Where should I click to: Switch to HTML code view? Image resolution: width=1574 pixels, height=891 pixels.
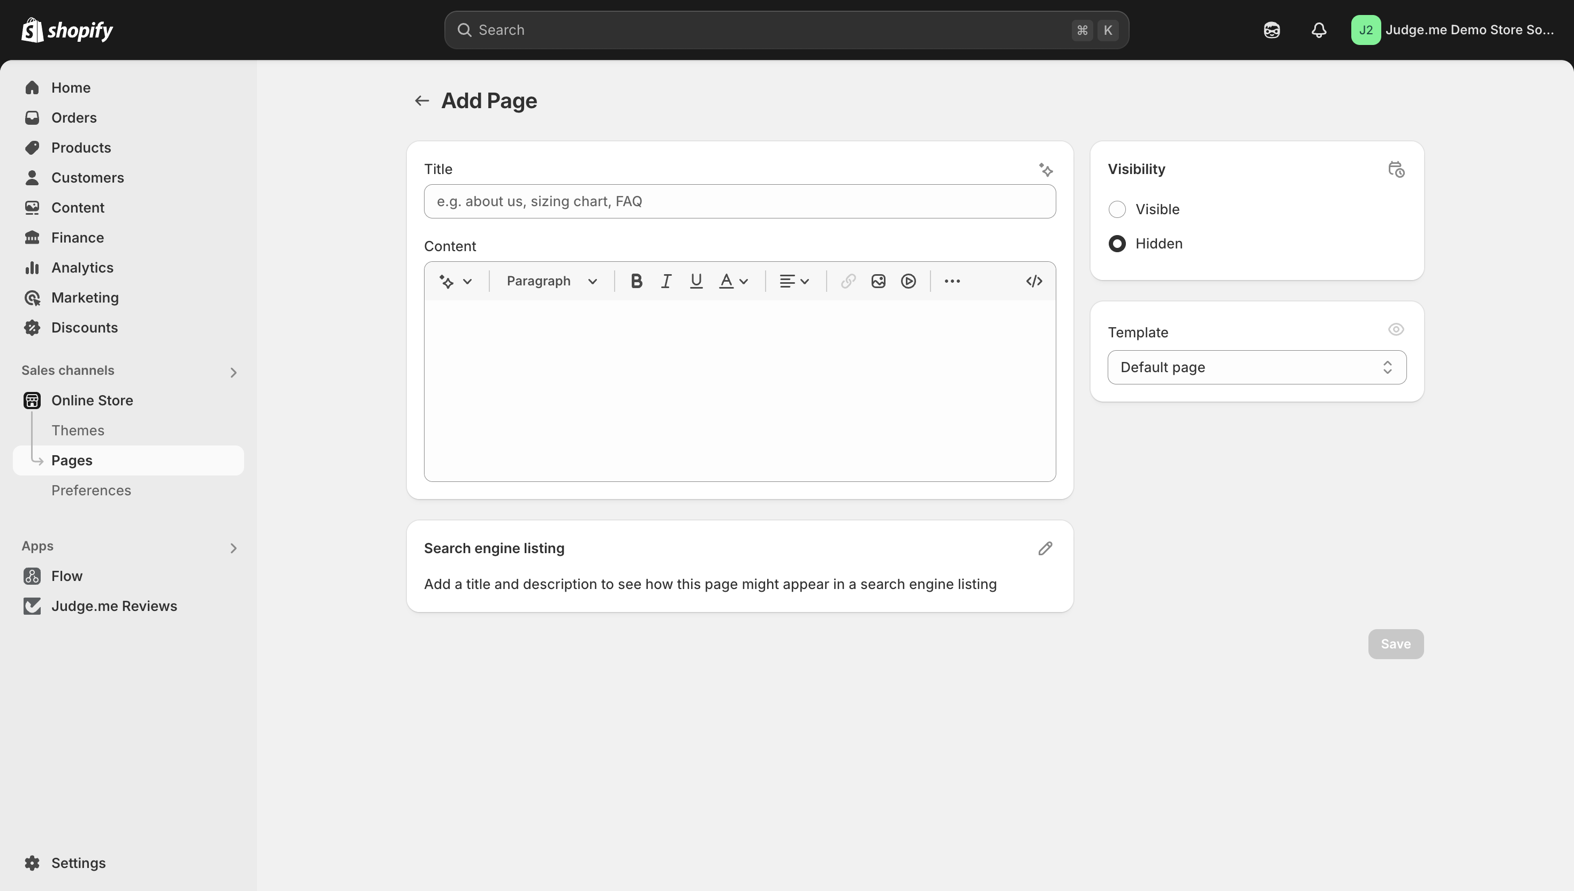(x=1034, y=282)
